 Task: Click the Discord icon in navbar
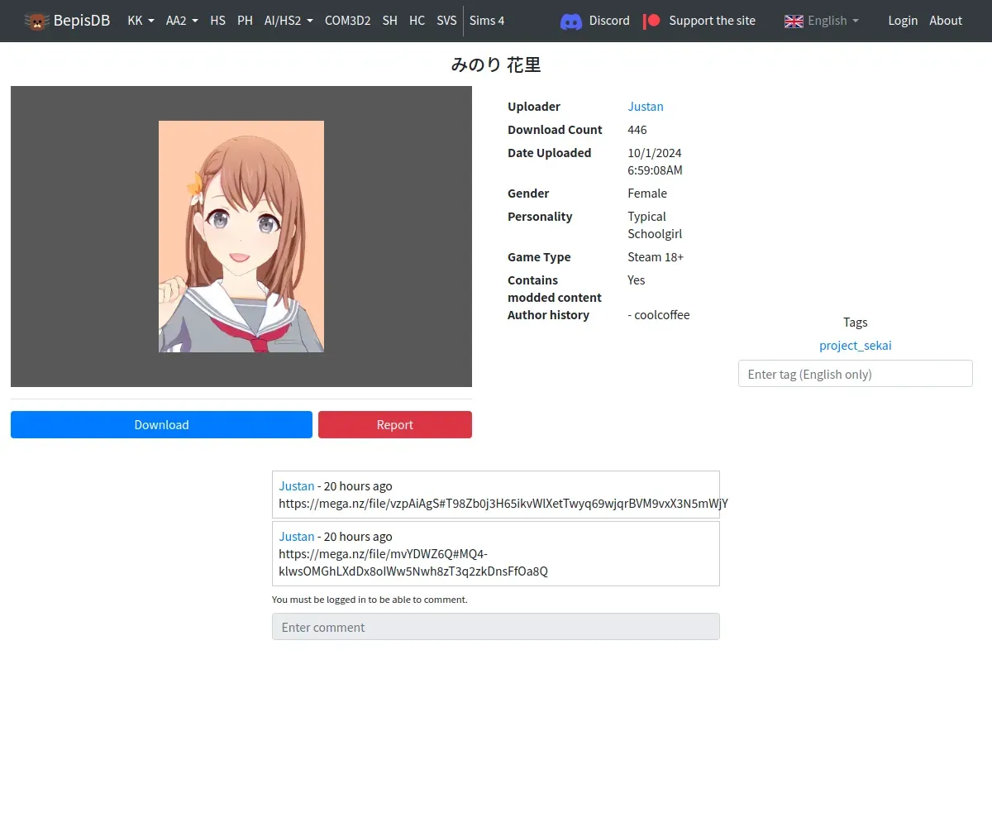[571, 21]
